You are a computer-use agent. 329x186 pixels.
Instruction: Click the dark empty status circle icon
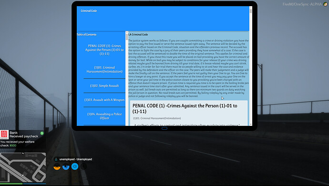coord(83,166)
